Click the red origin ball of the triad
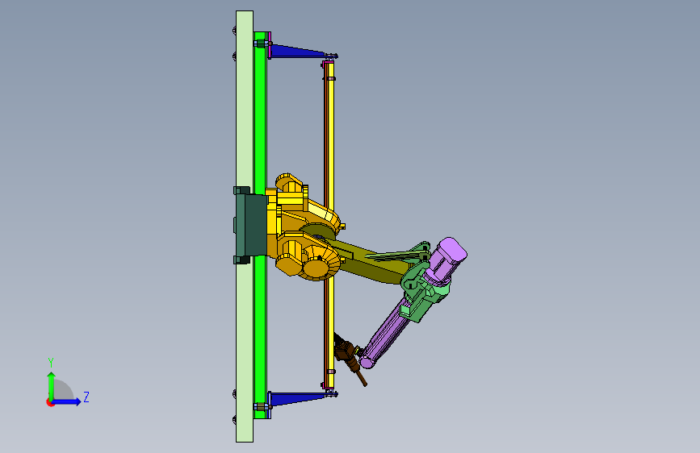The height and width of the screenshot is (453, 700). tap(49, 402)
